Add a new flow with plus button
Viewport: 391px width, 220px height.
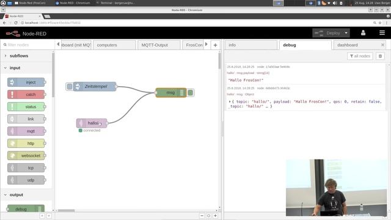215,45
